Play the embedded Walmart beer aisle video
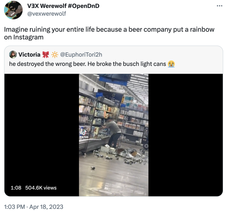Screen dimensions: 228x216 [x=113, y=135]
